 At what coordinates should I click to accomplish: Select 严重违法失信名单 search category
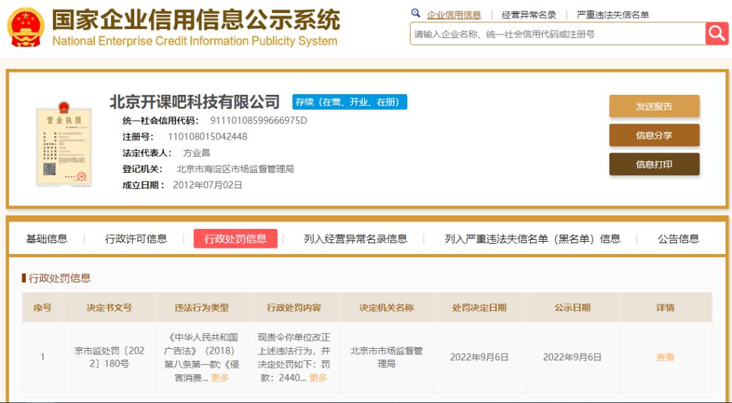(x=613, y=15)
